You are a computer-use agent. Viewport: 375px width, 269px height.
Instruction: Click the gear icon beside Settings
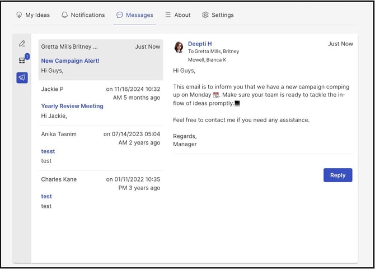[205, 15]
